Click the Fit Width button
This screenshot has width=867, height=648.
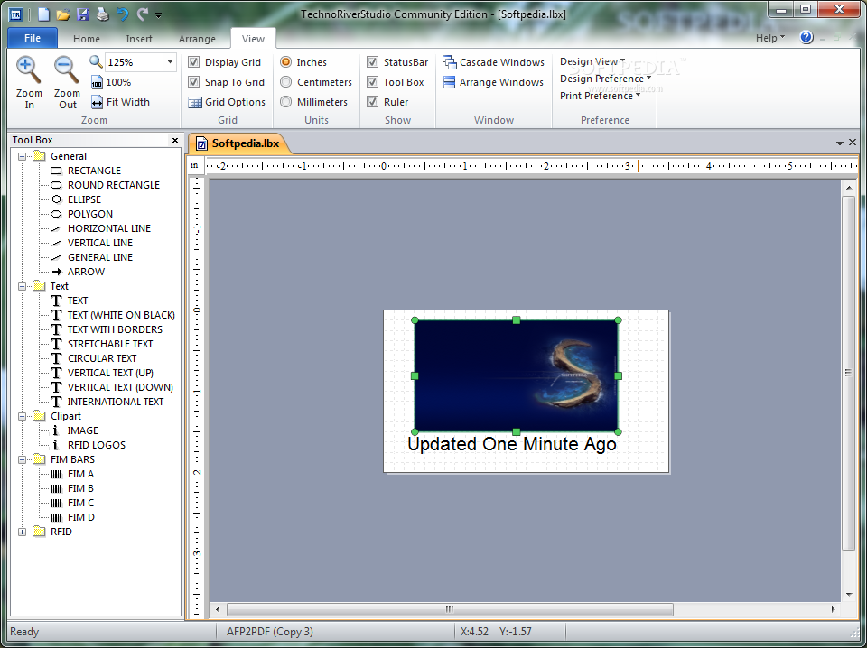(x=120, y=102)
